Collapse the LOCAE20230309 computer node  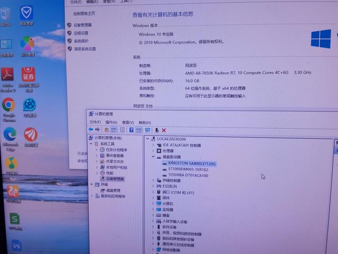[x=148, y=139]
